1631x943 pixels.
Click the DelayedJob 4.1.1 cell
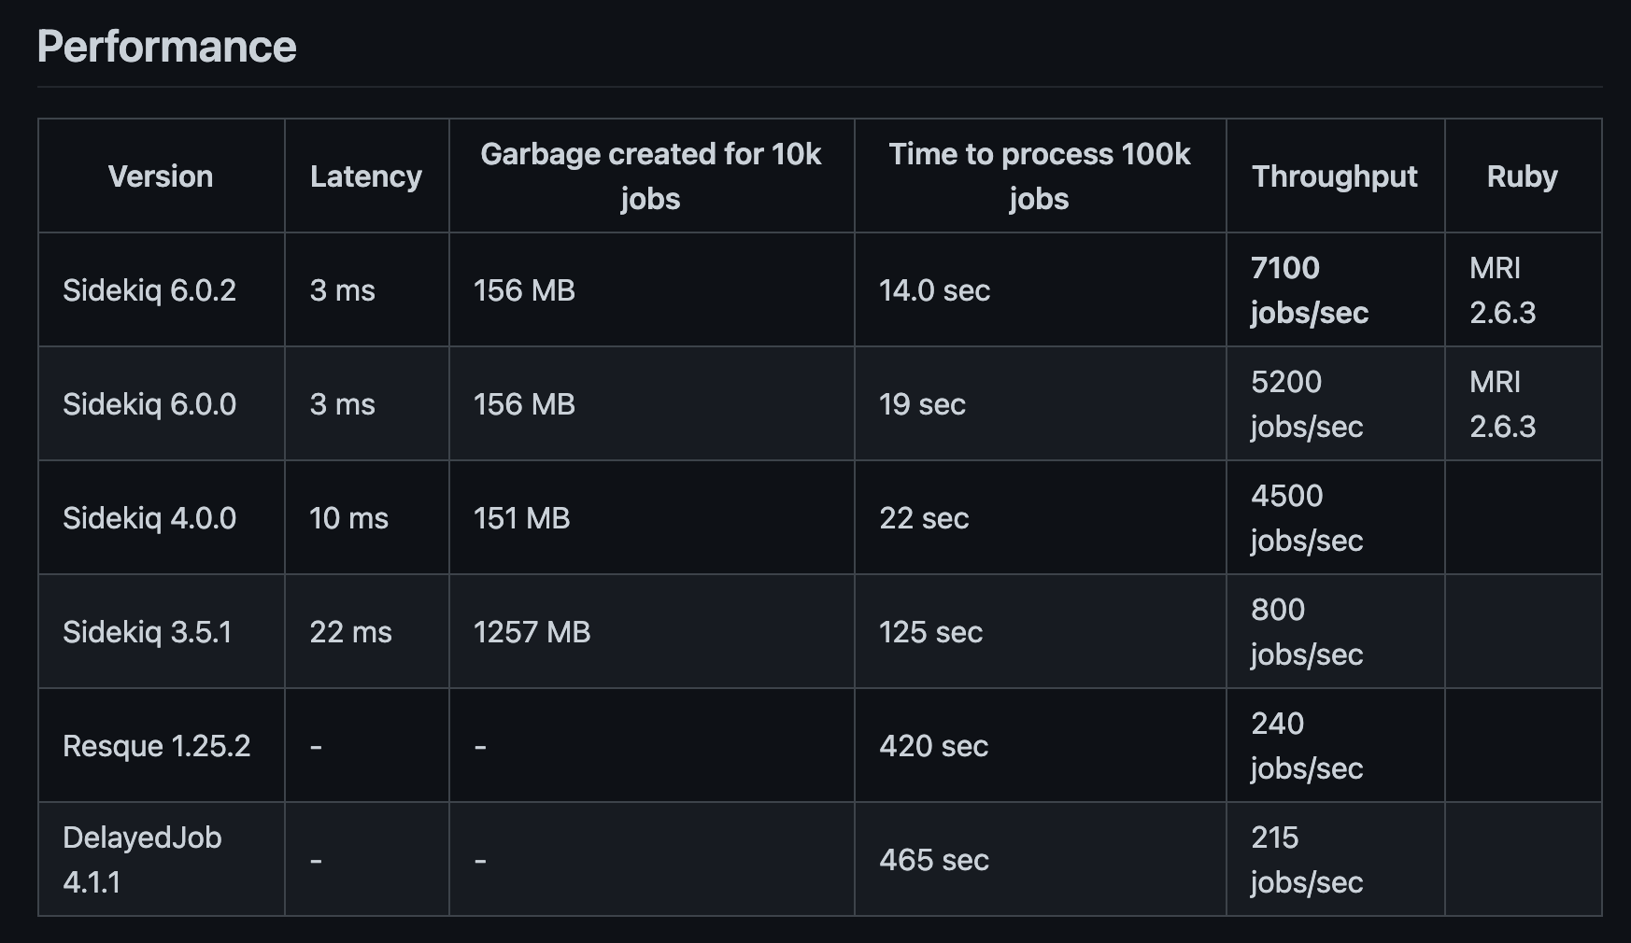coord(161,860)
